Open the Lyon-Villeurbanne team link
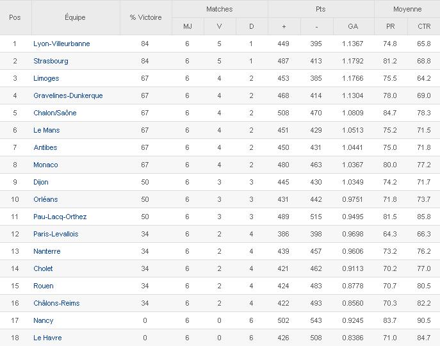440x346 pixels. (x=61, y=44)
